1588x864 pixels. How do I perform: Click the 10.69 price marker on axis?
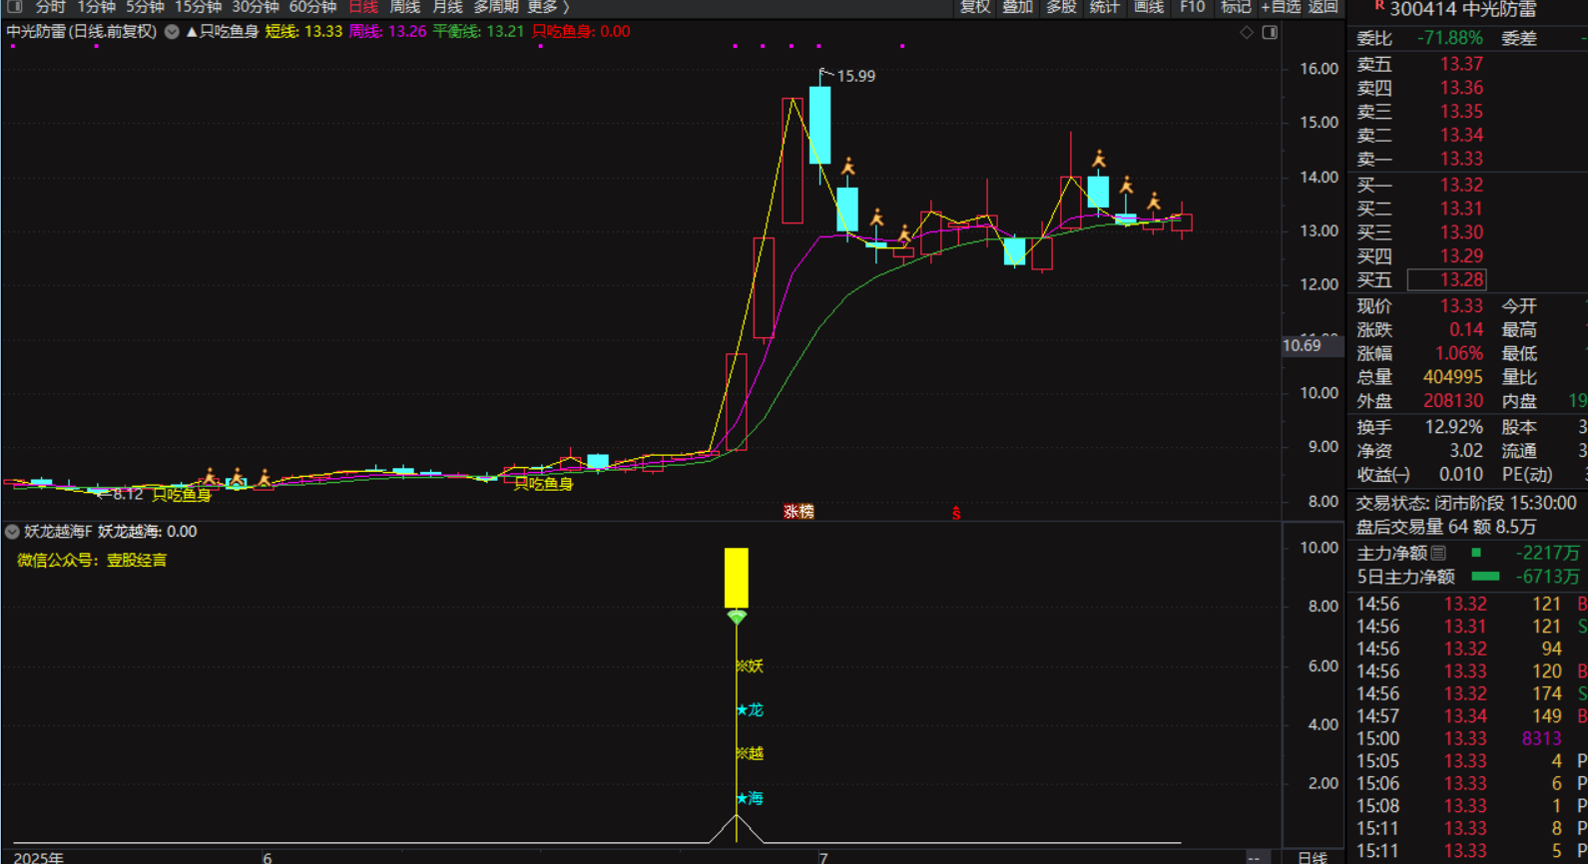1302,346
